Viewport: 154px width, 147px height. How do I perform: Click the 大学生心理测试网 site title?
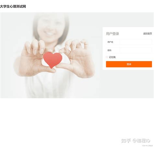tap(13, 6)
